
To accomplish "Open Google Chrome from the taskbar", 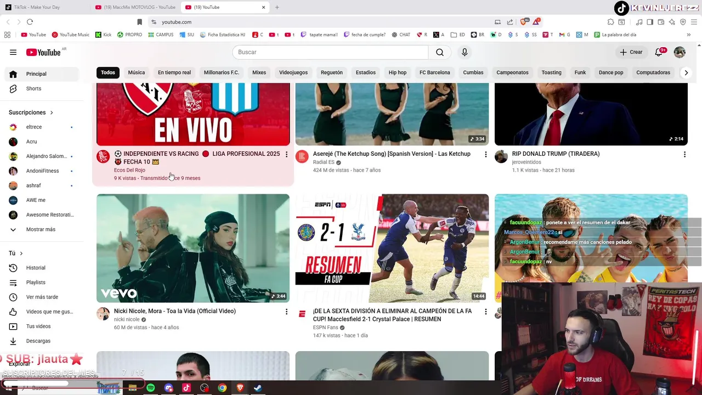I will coord(222,388).
